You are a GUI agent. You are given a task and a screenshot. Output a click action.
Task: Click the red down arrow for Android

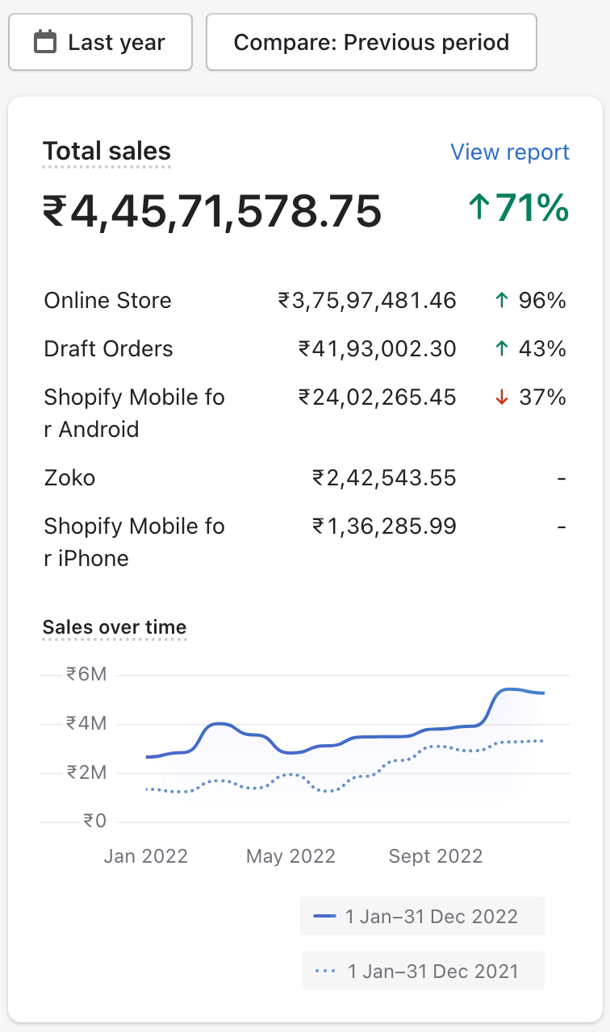501,397
